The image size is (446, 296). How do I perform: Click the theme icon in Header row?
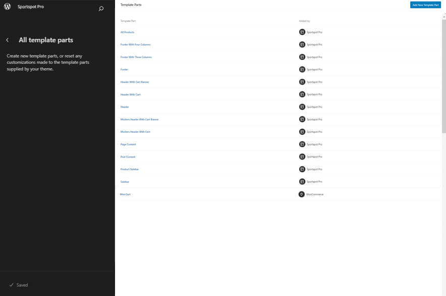(302, 107)
